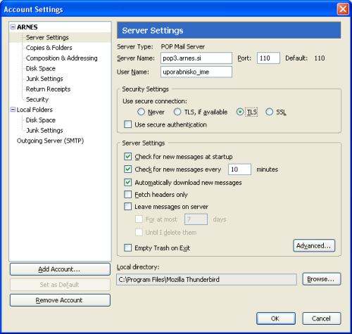Viewport: 352px width, 334px height.
Task: Select Outgoing Server (SMTP)
Action: pyautogui.click(x=50, y=141)
